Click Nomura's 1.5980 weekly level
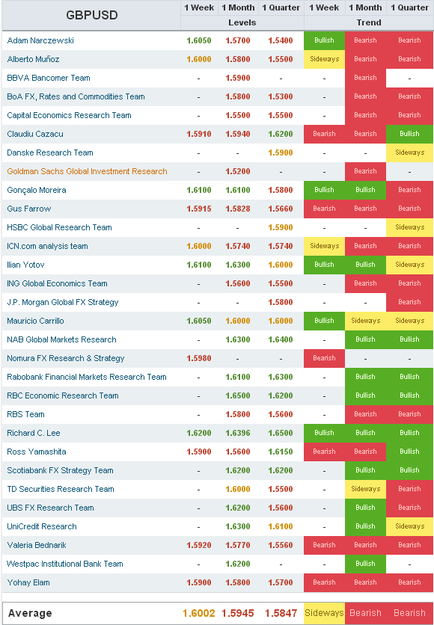Screen dimensions: 434x625 [199, 359]
